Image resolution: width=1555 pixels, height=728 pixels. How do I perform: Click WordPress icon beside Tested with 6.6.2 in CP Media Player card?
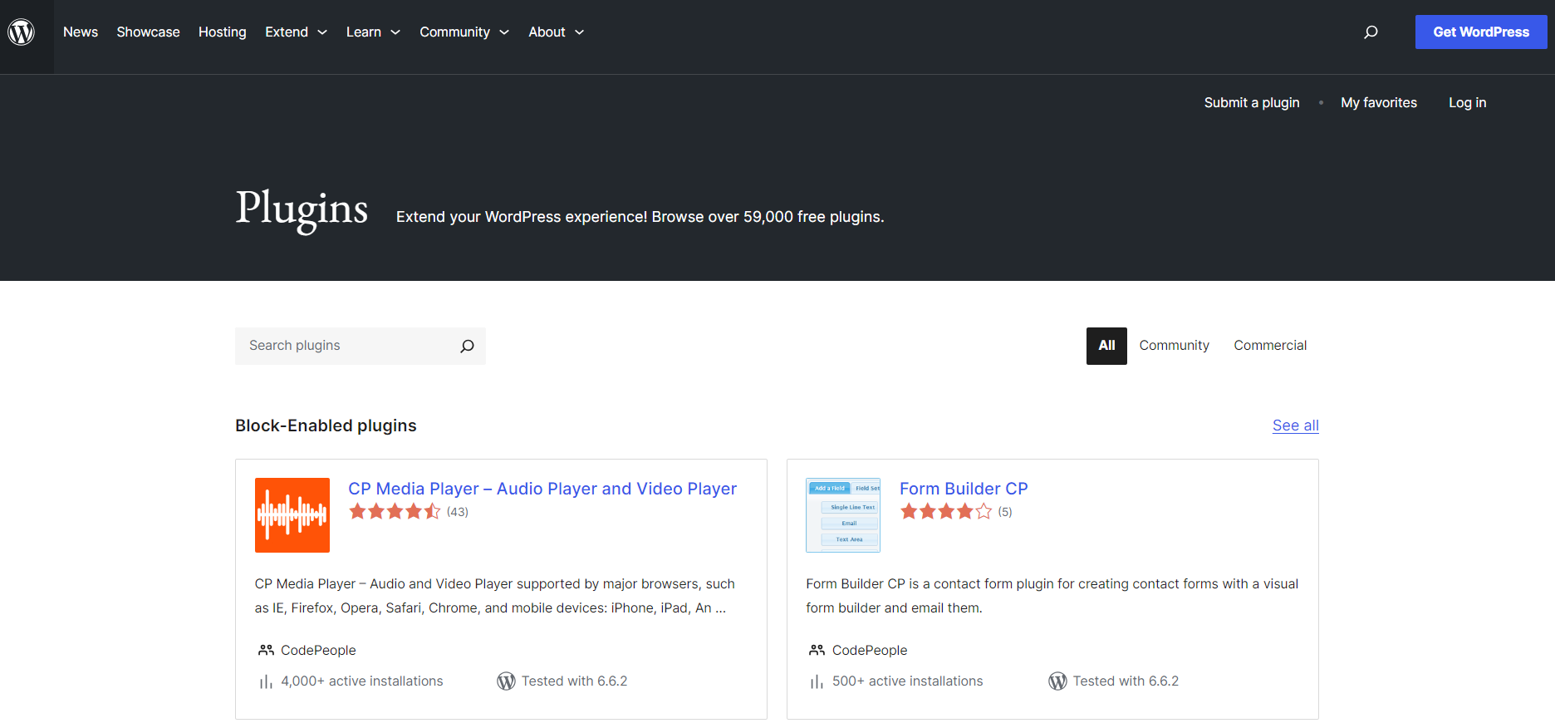coord(506,681)
